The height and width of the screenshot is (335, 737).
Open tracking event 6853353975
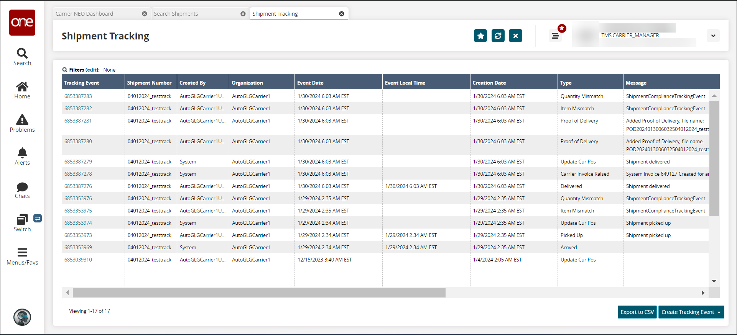[78, 211]
